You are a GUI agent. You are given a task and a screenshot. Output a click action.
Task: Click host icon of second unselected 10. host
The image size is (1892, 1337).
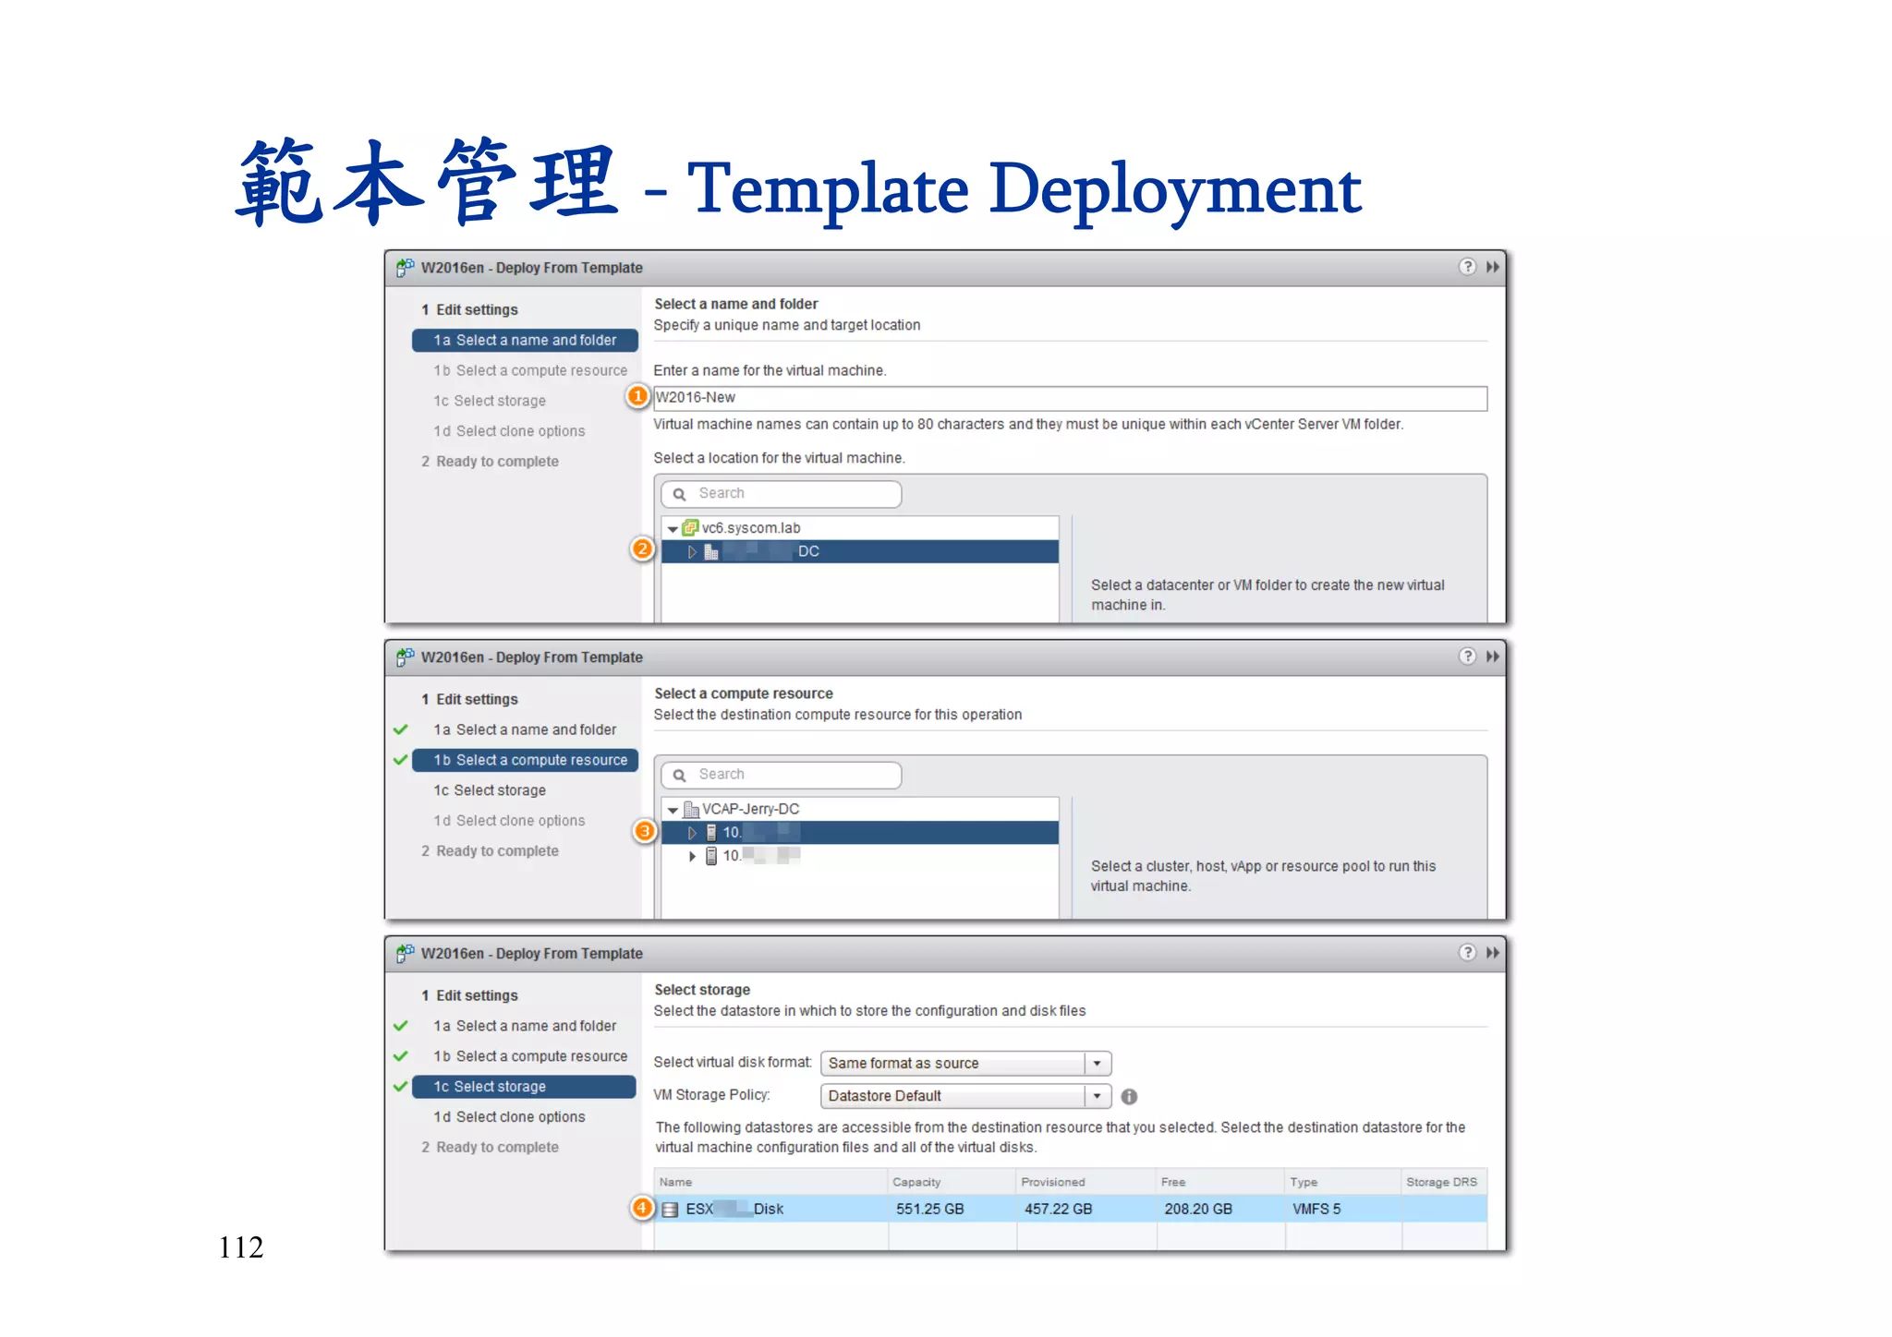pos(711,856)
